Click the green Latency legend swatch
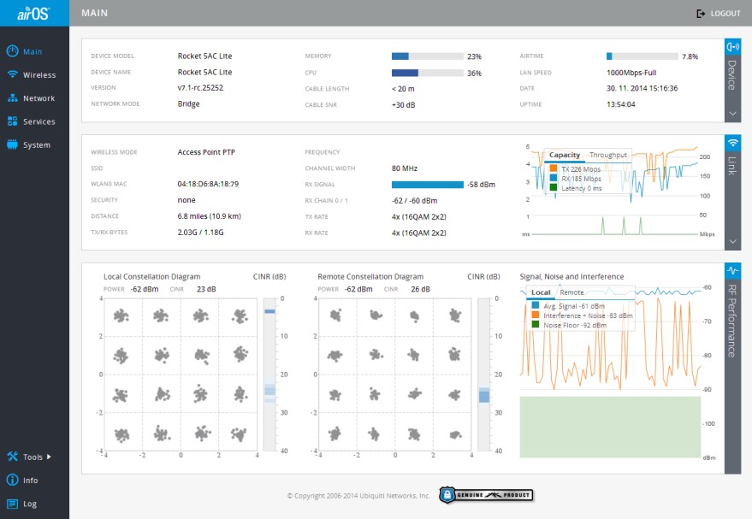 click(553, 188)
